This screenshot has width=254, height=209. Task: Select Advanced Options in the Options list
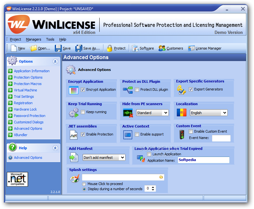point(28,128)
